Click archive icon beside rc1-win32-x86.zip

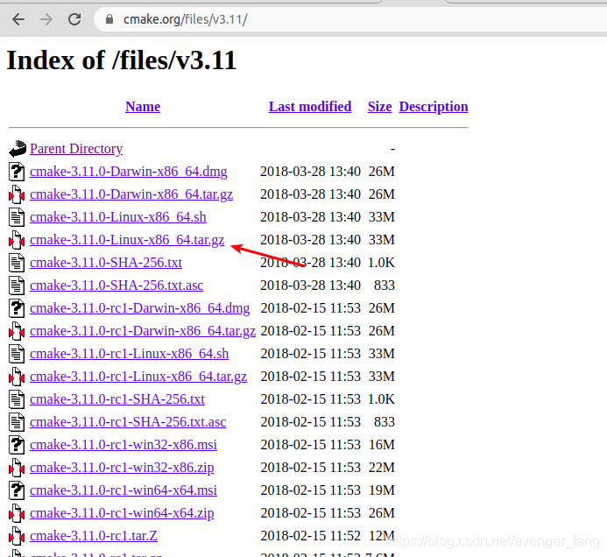pyautogui.click(x=17, y=468)
